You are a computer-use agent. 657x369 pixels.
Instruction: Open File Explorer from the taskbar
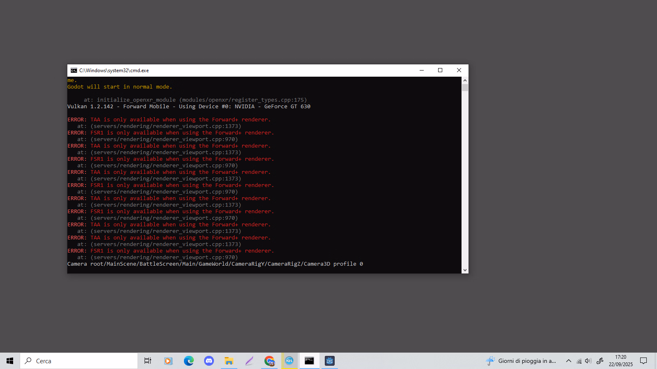tap(229, 361)
